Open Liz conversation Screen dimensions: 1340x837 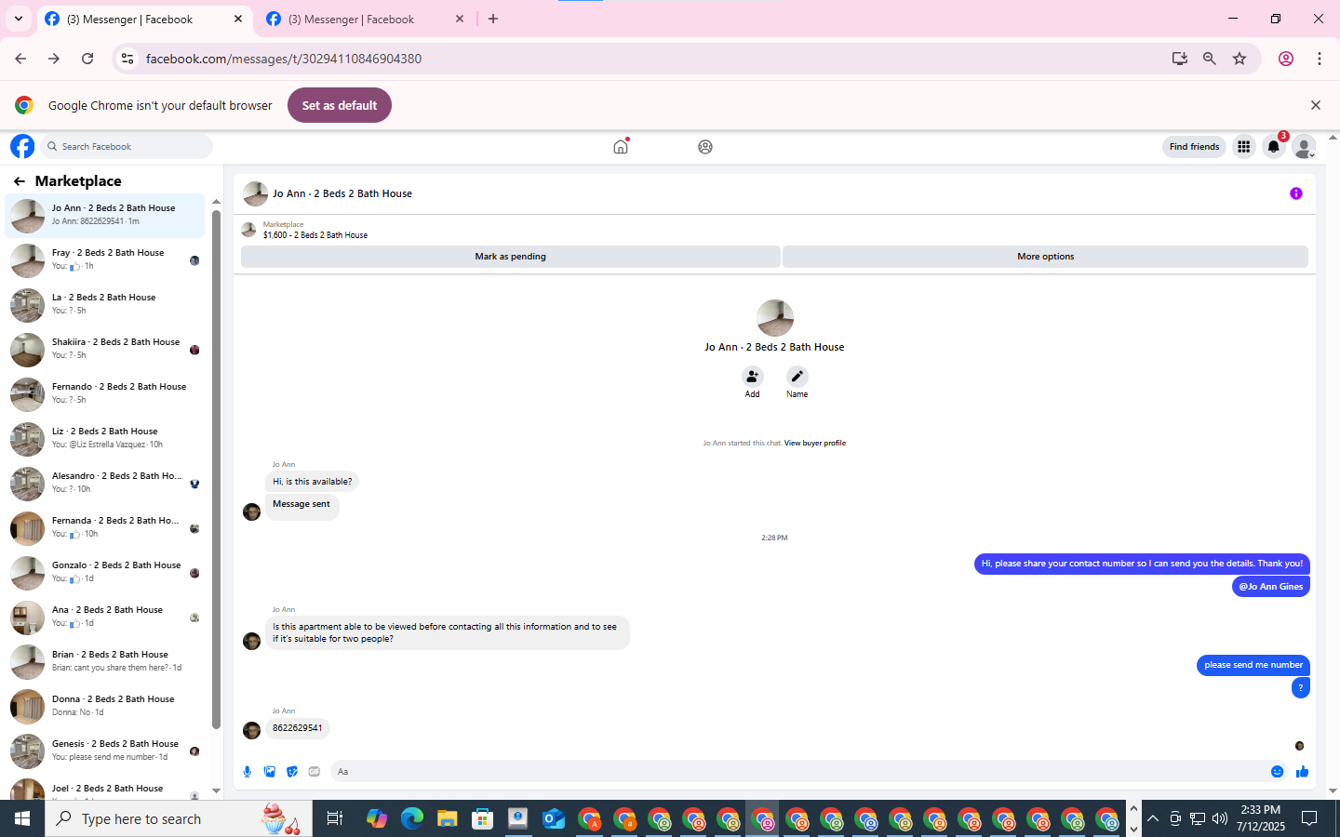point(105,439)
